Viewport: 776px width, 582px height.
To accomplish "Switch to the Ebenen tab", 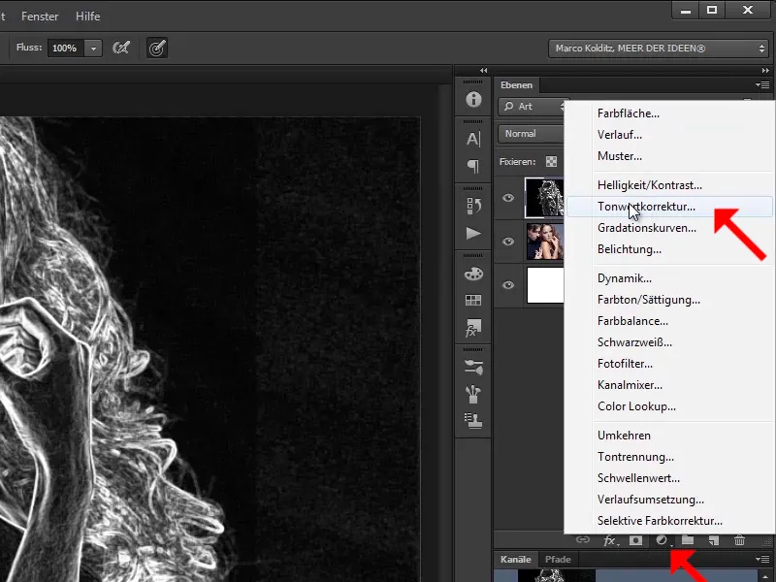I will pos(516,85).
